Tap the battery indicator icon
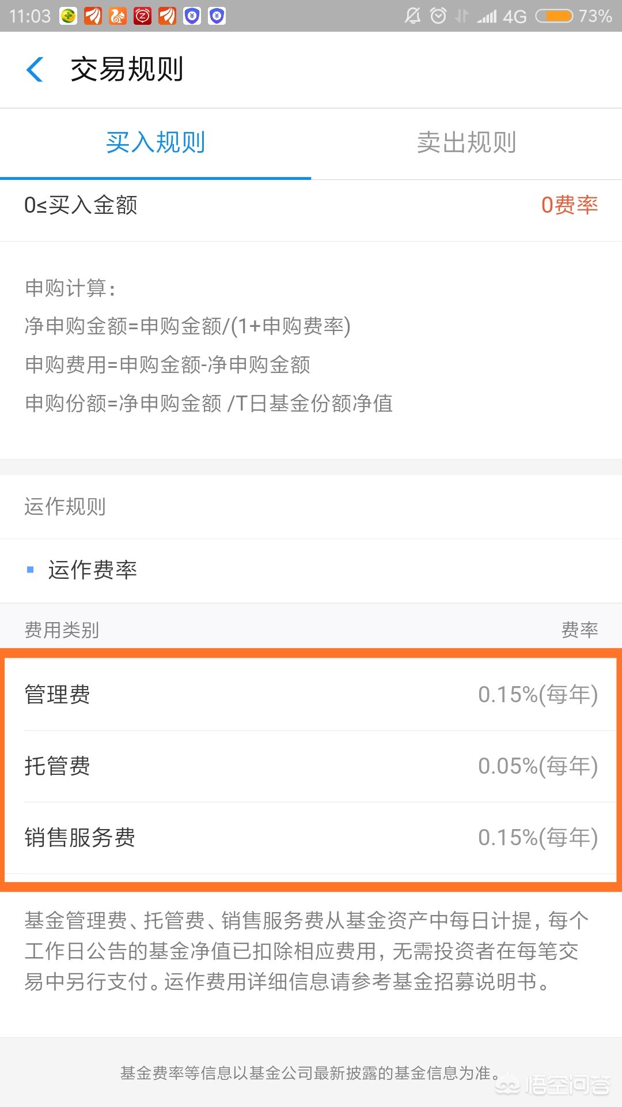The height and width of the screenshot is (1107, 622). tap(553, 16)
